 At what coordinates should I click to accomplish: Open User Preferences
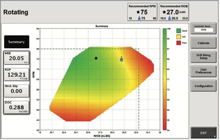point(204,71)
